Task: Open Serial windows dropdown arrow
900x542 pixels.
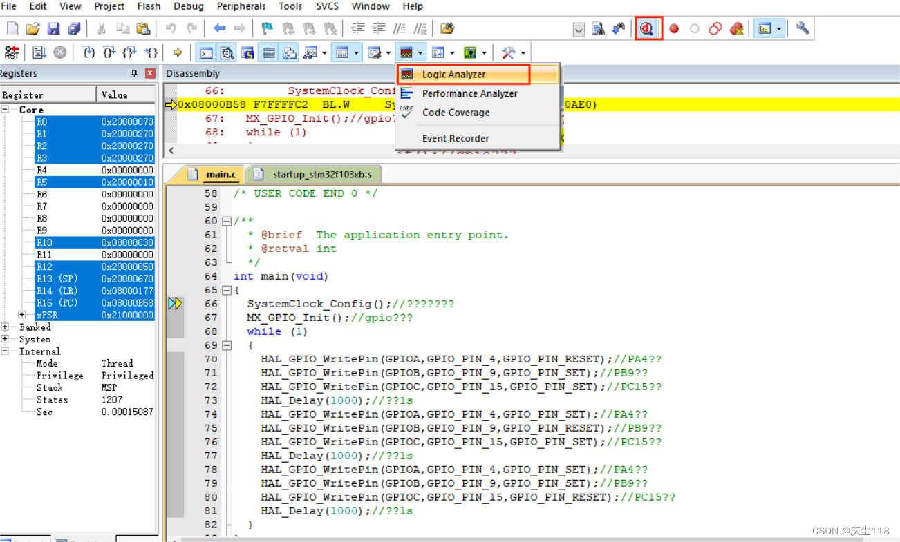Action: click(388, 52)
